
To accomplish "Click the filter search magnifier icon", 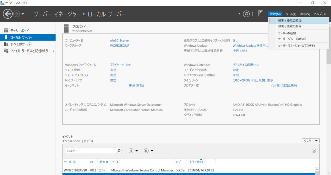I will pyautogui.click(x=119, y=151).
